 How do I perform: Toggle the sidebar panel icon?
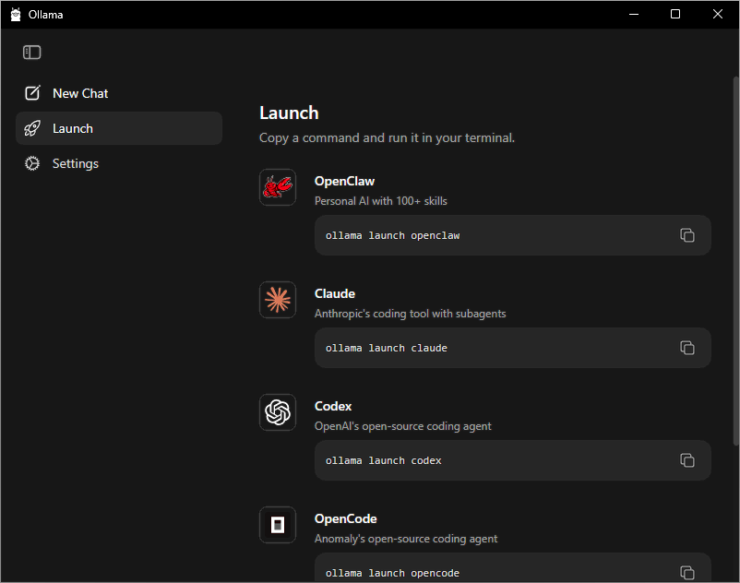click(x=32, y=53)
